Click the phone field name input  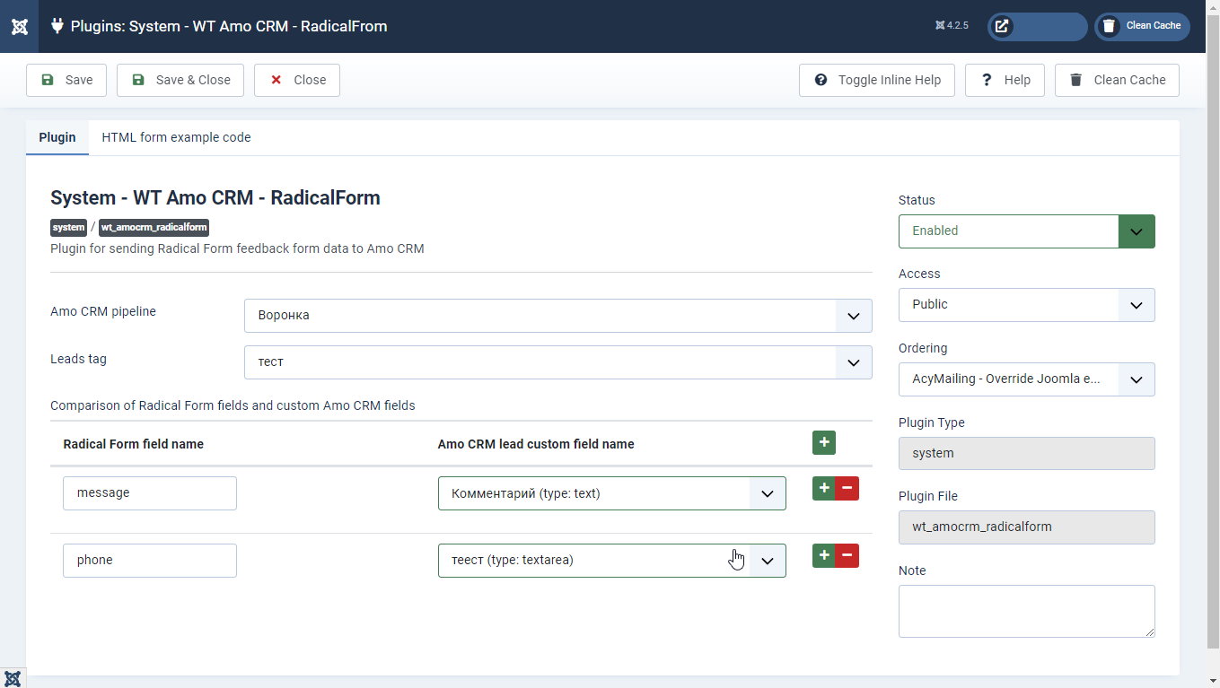pyautogui.click(x=150, y=561)
